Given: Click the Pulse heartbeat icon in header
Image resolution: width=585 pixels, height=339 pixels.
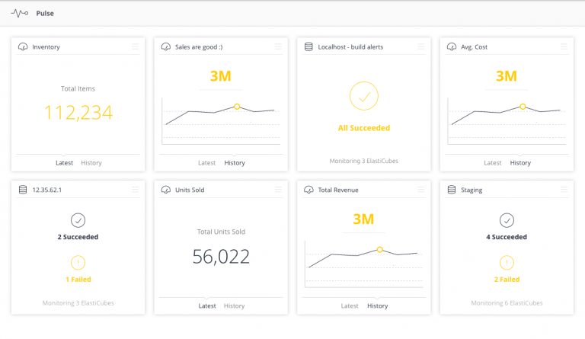Looking at the screenshot, I should 19,14.
